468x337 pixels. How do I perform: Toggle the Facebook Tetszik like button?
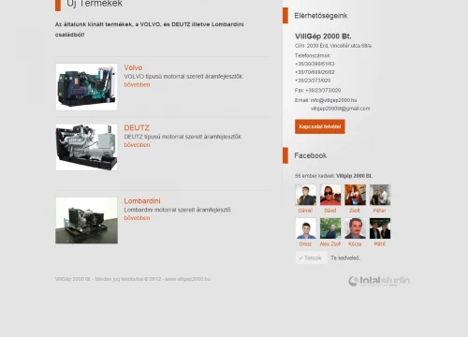pos(312,257)
